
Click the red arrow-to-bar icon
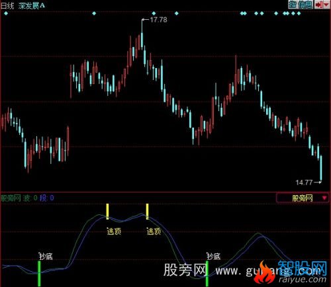[318, 5]
